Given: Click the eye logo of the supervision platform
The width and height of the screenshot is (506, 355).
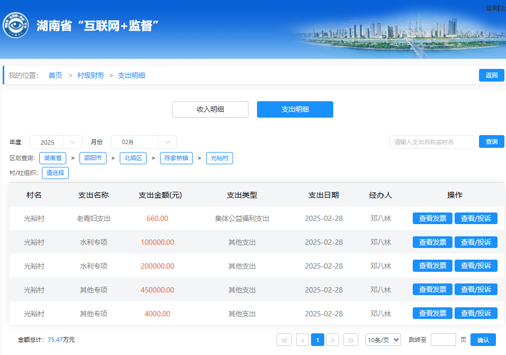Looking at the screenshot, I should click(15, 25).
